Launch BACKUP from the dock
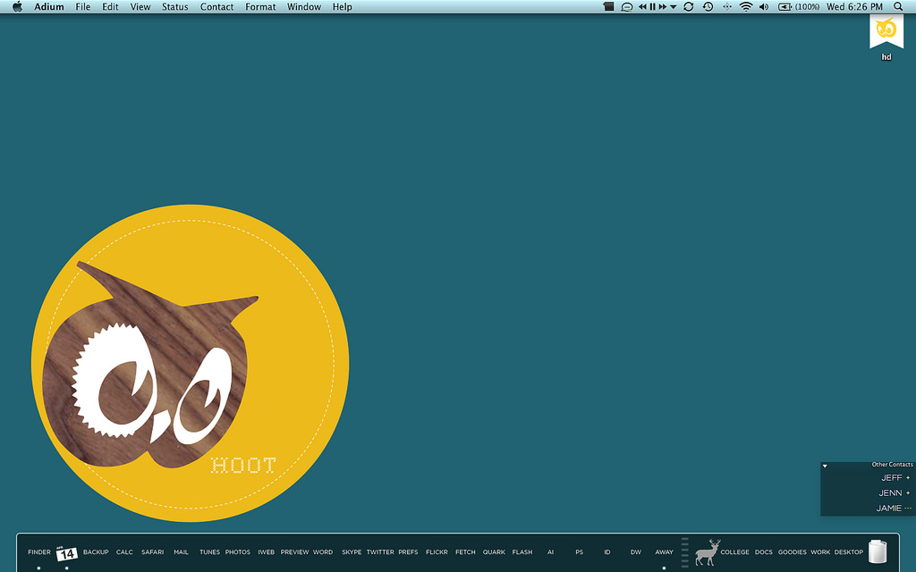This screenshot has width=916, height=572. [x=96, y=552]
